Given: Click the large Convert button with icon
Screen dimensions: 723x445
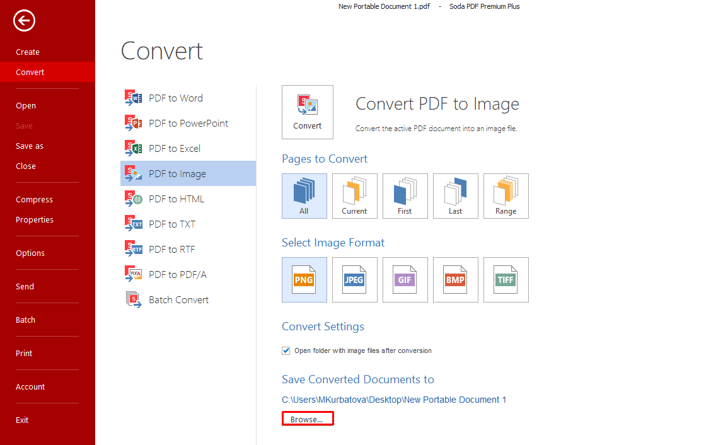Looking at the screenshot, I should coord(307,112).
